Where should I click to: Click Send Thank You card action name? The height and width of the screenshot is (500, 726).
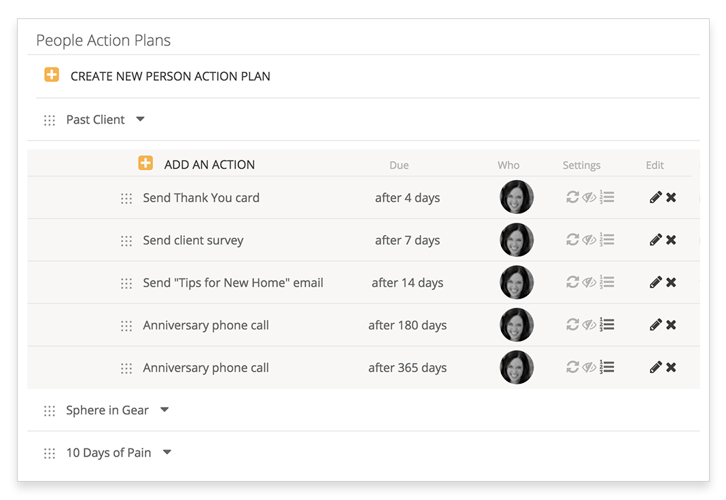point(201,198)
